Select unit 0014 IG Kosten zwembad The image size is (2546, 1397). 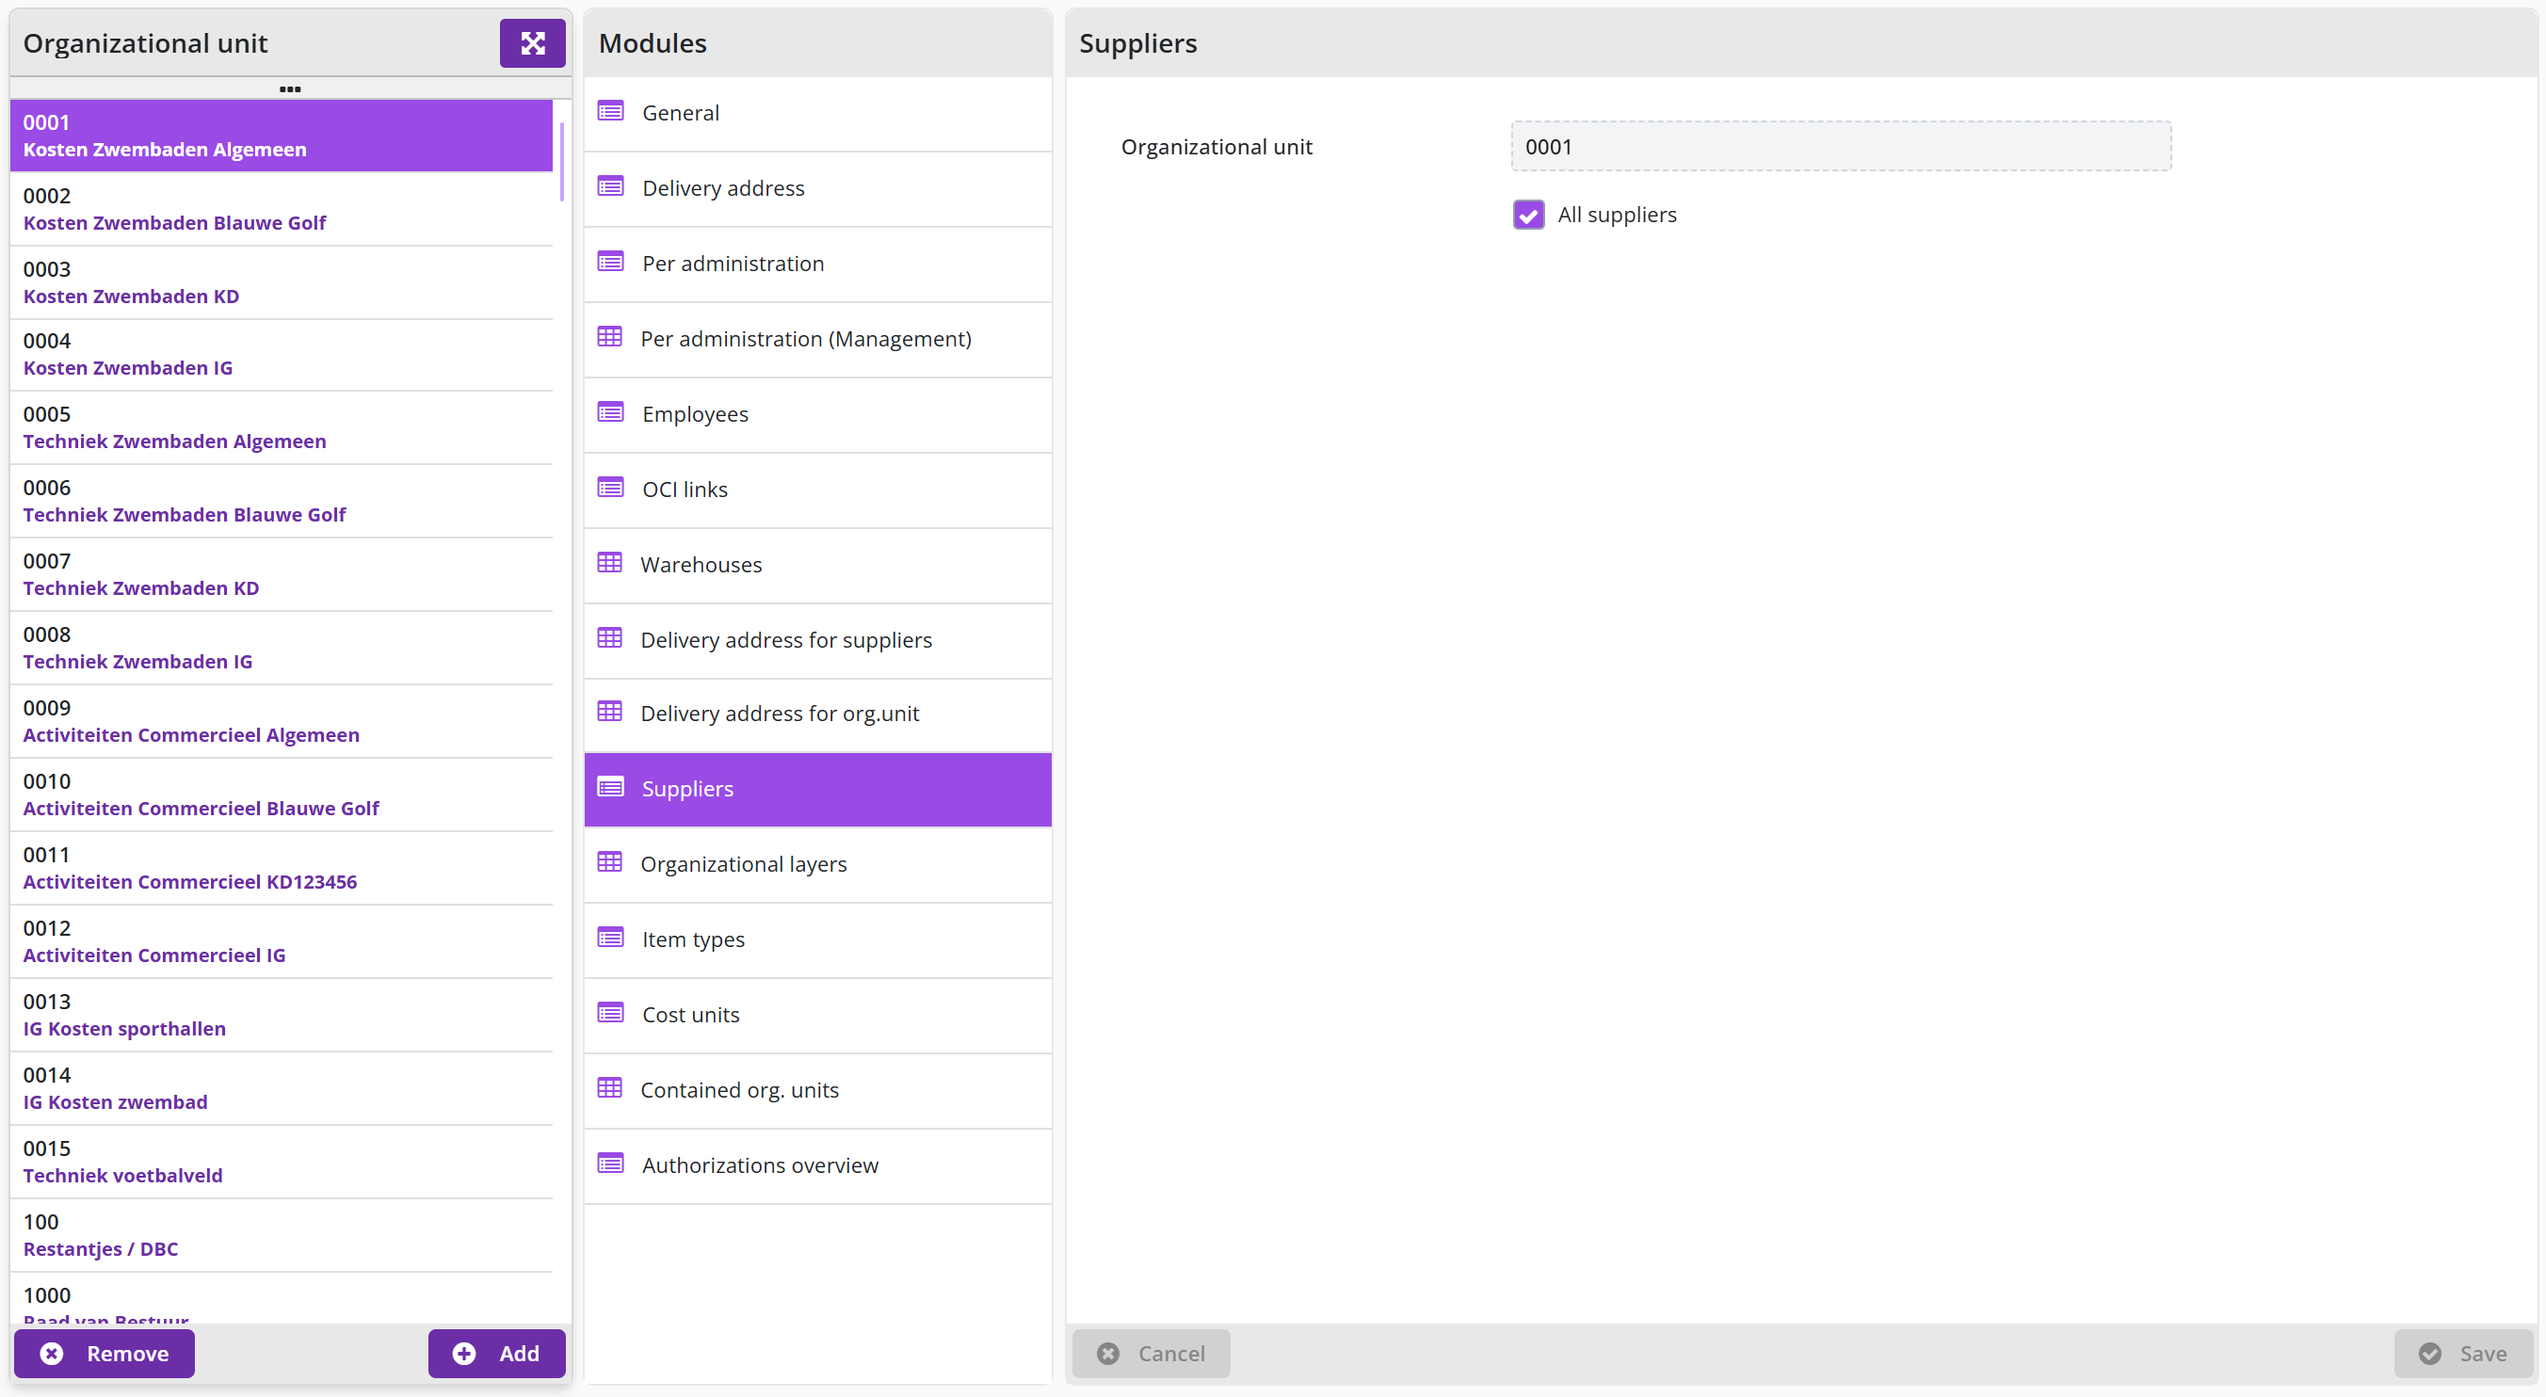281,1089
